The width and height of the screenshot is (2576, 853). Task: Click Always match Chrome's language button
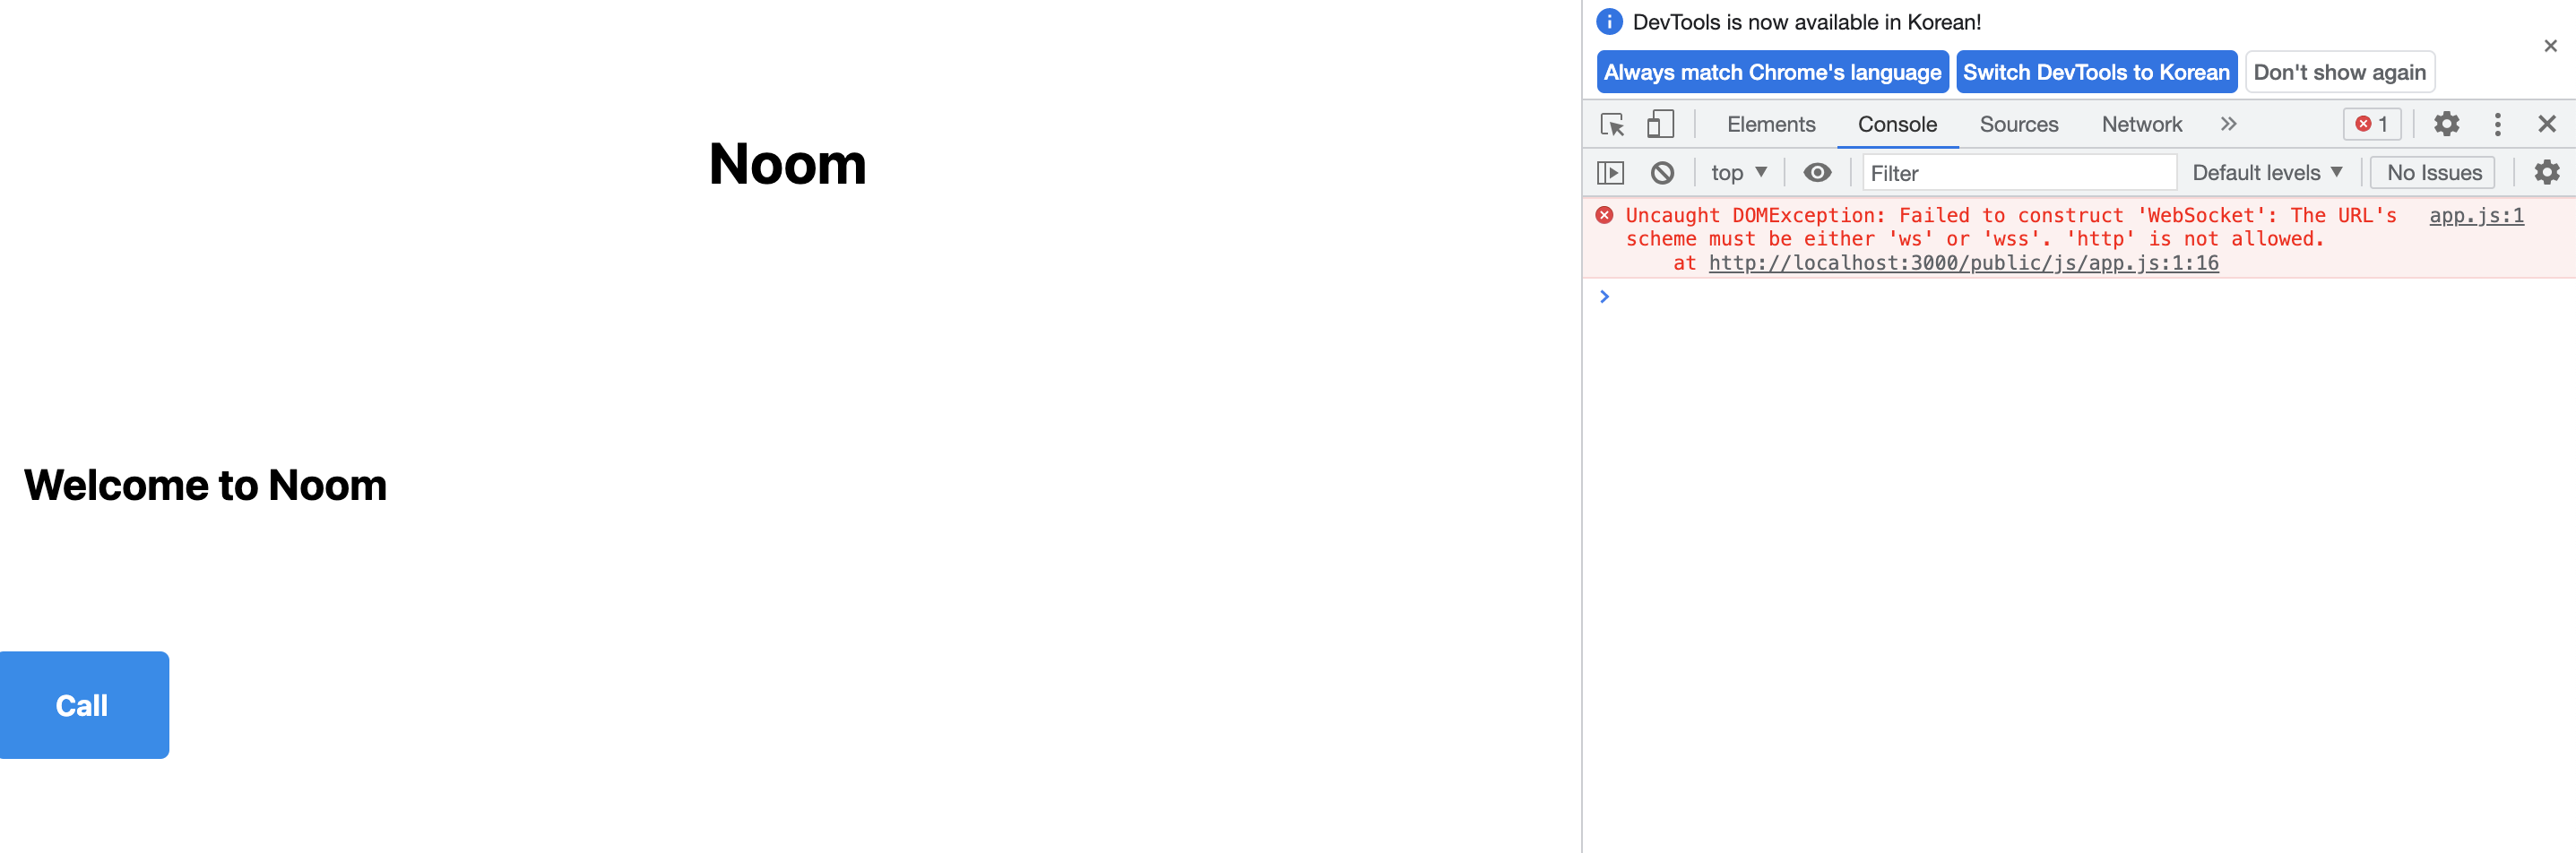[x=1772, y=72]
